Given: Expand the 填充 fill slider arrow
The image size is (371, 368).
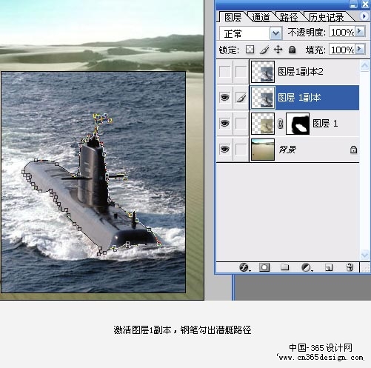Looking at the screenshot, I should click(360, 50).
